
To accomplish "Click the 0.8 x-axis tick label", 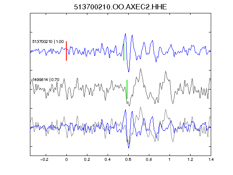I will [x=149, y=160].
